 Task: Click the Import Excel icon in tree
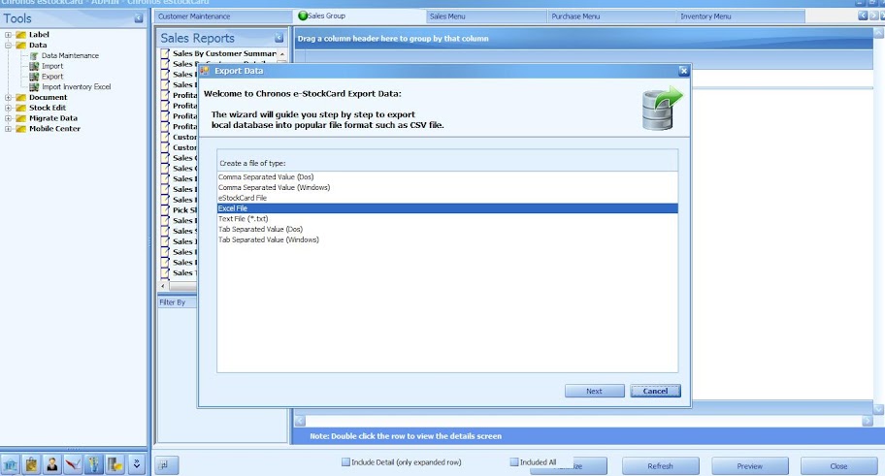click(x=34, y=66)
